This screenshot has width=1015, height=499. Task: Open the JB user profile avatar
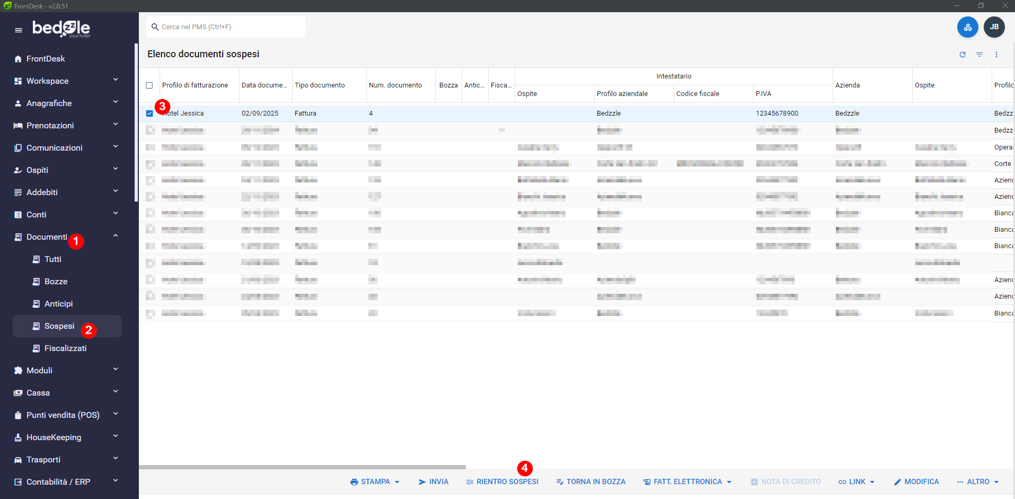(994, 27)
